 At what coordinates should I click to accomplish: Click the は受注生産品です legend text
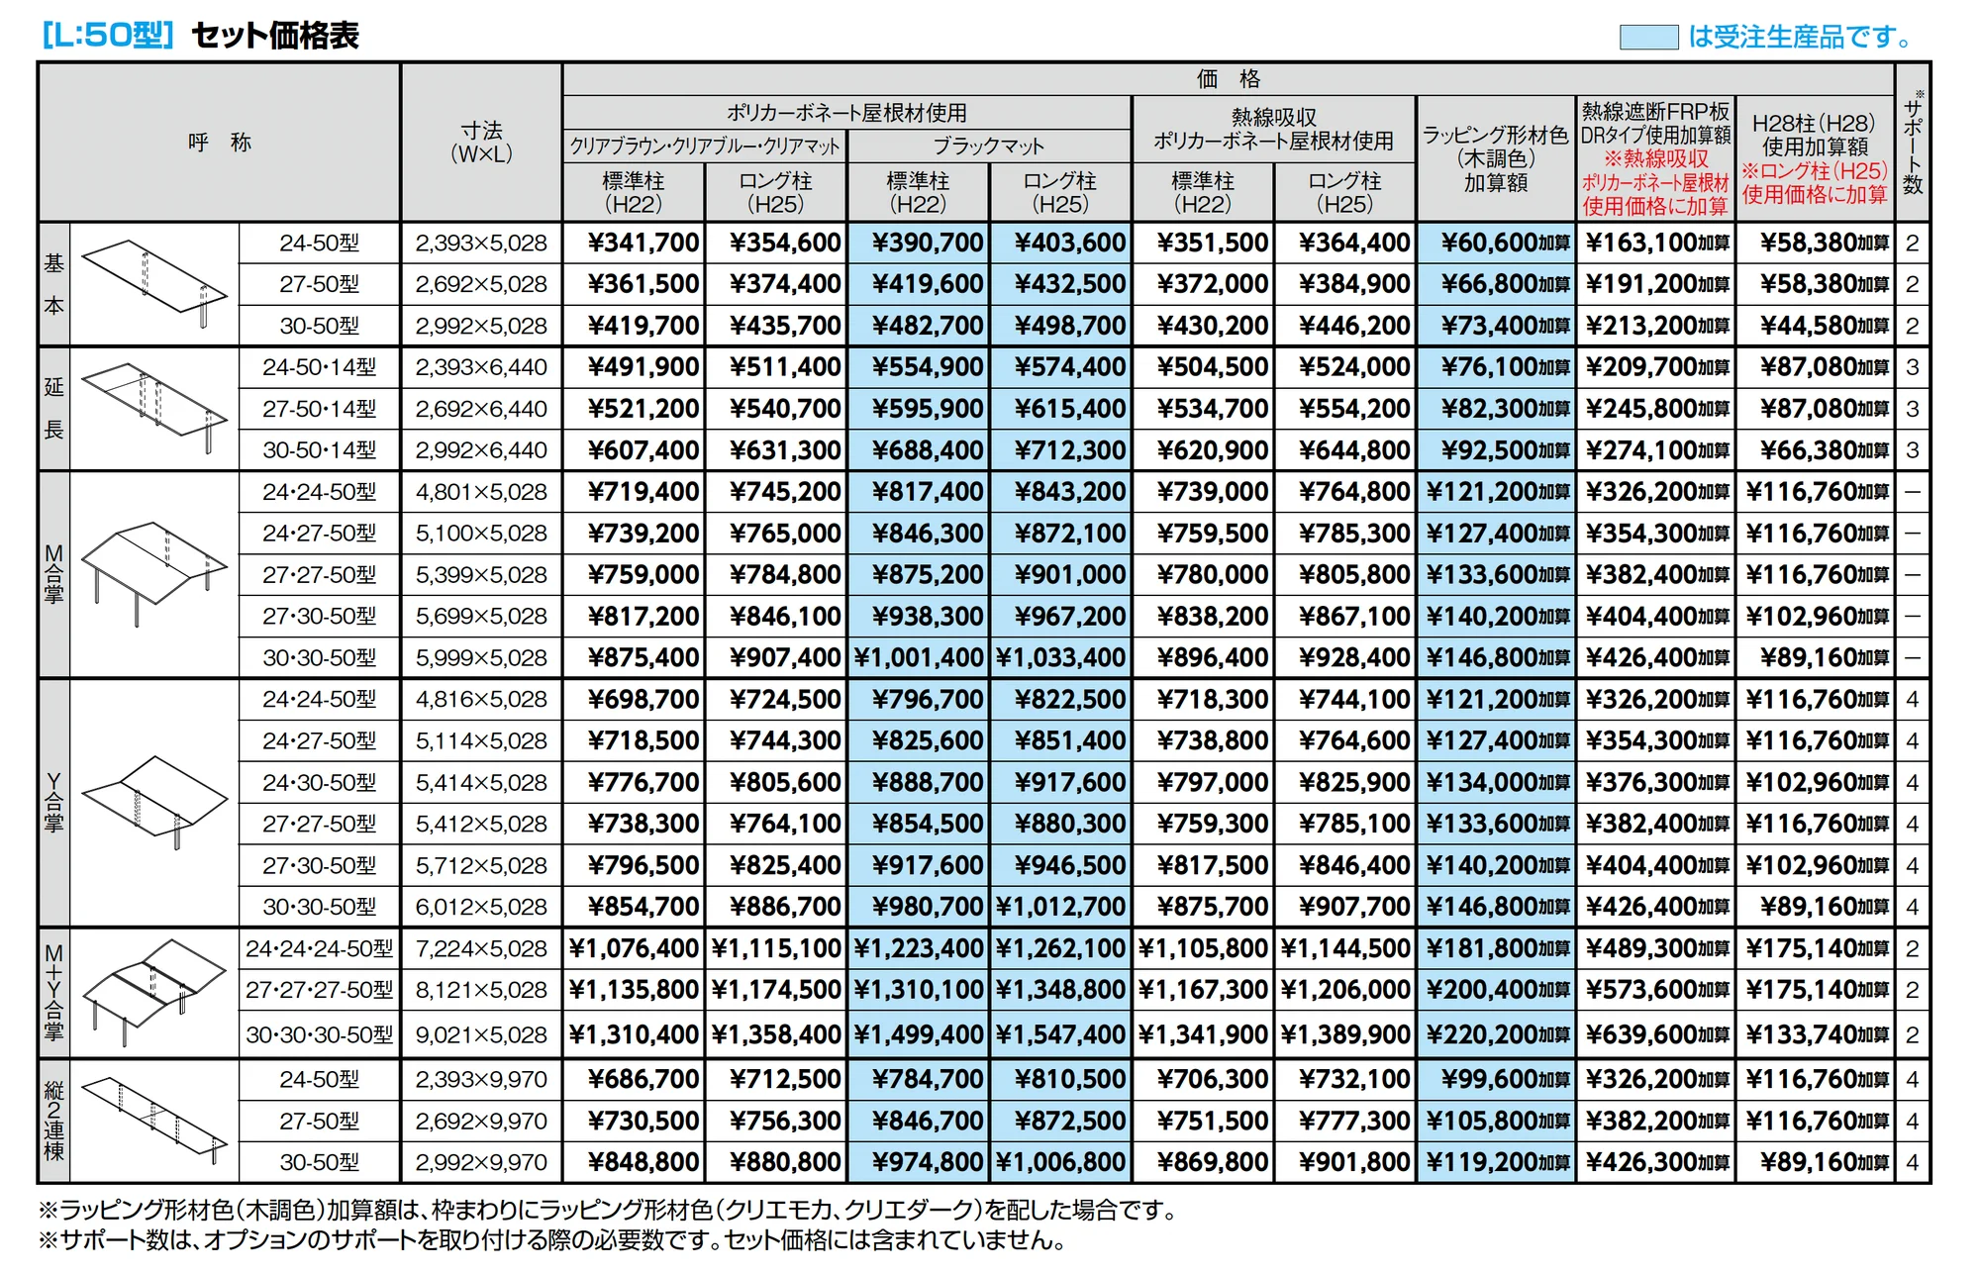pos(1801,38)
